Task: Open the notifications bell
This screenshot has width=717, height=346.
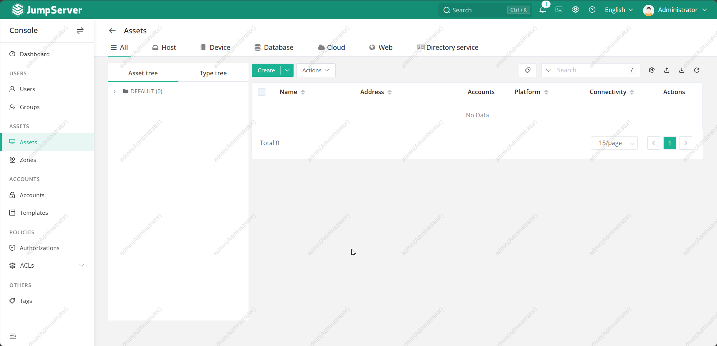Action: click(x=543, y=10)
